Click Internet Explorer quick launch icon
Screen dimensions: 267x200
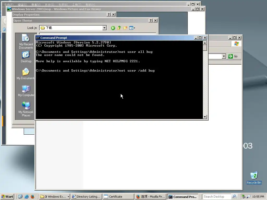27,197
